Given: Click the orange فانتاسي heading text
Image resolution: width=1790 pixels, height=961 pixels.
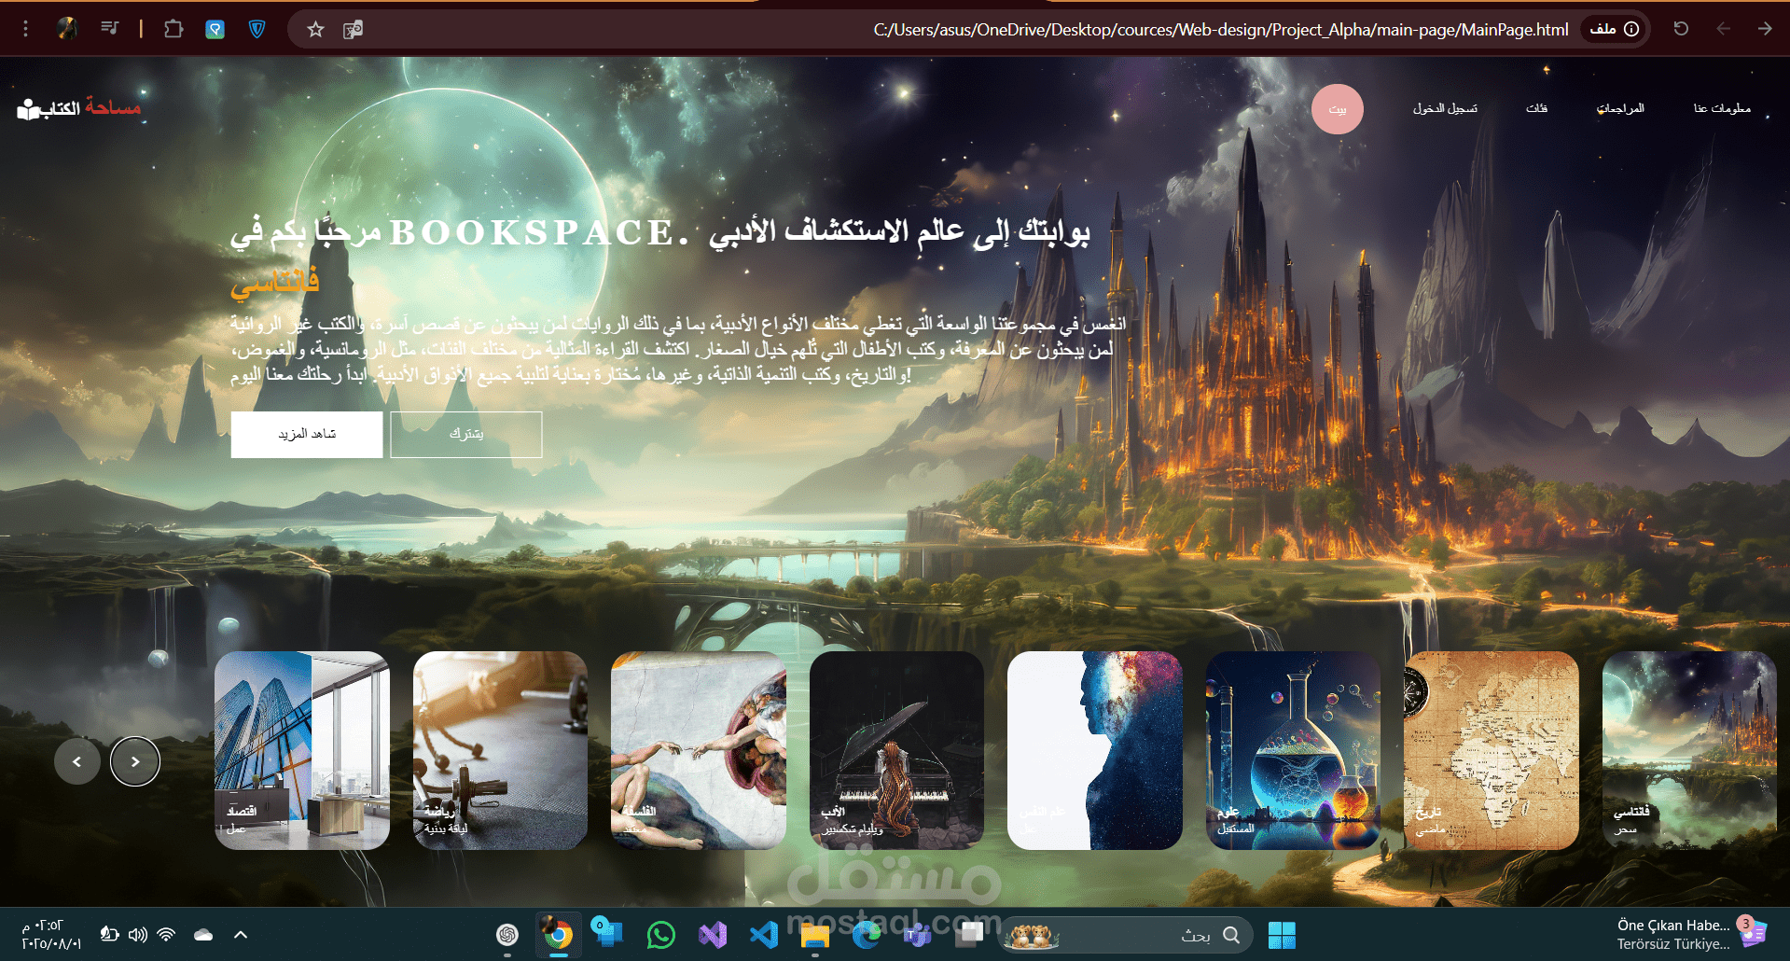Looking at the screenshot, I should pos(275,282).
